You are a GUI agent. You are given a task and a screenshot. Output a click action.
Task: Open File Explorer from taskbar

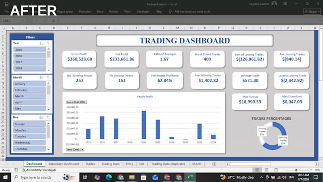(132, 177)
